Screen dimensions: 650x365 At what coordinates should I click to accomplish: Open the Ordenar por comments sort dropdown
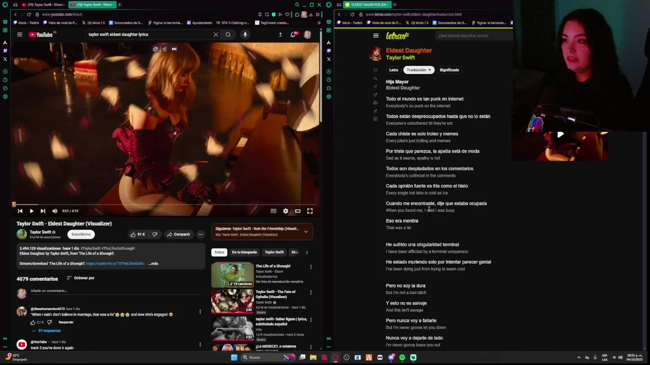(81, 278)
